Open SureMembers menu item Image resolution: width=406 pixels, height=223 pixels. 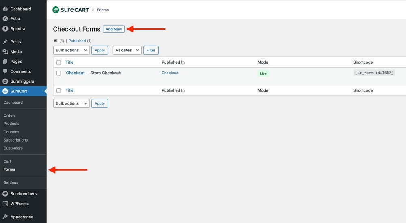tap(23, 193)
